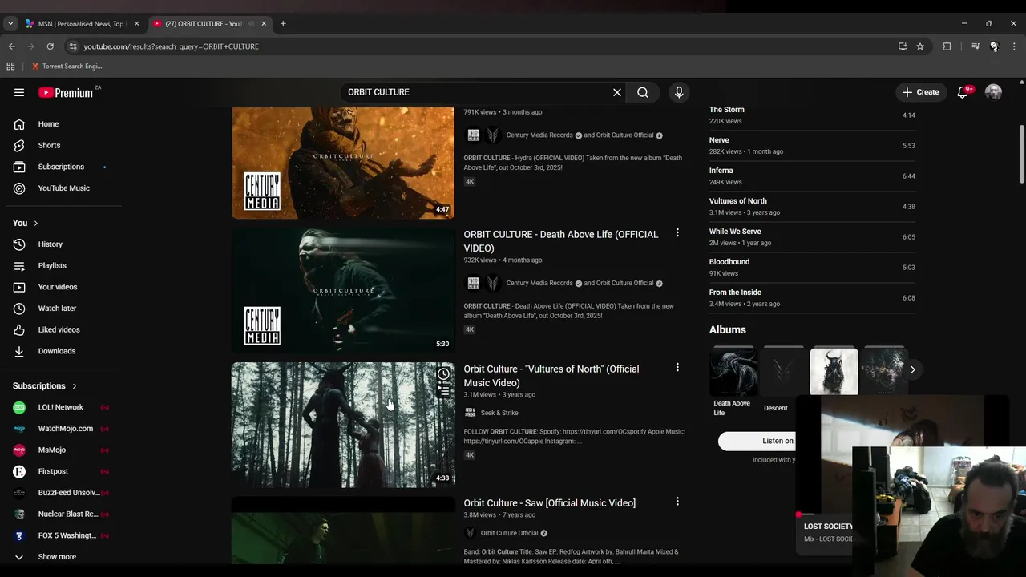
Task: Open the YouTube guide hamburger menu
Action: 19,92
